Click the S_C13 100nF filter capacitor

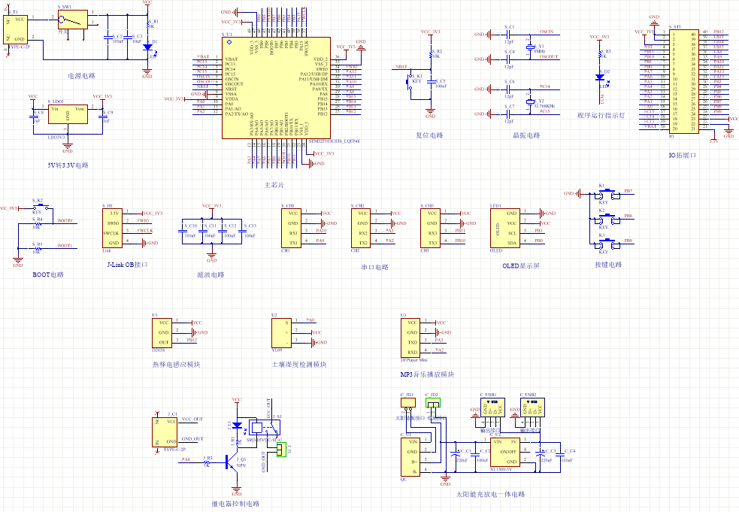click(242, 231)
